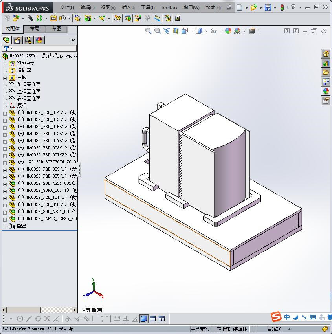The height and width of the screenshot is (334, 332).
Task: Click the Display Style cube icon
Action: (x=199, y=31)
